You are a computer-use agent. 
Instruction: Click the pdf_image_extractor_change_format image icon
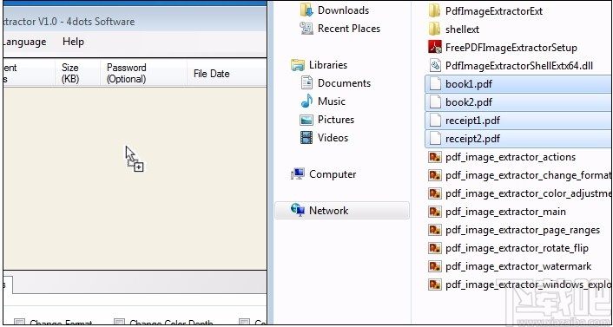[x=435, y=175]
